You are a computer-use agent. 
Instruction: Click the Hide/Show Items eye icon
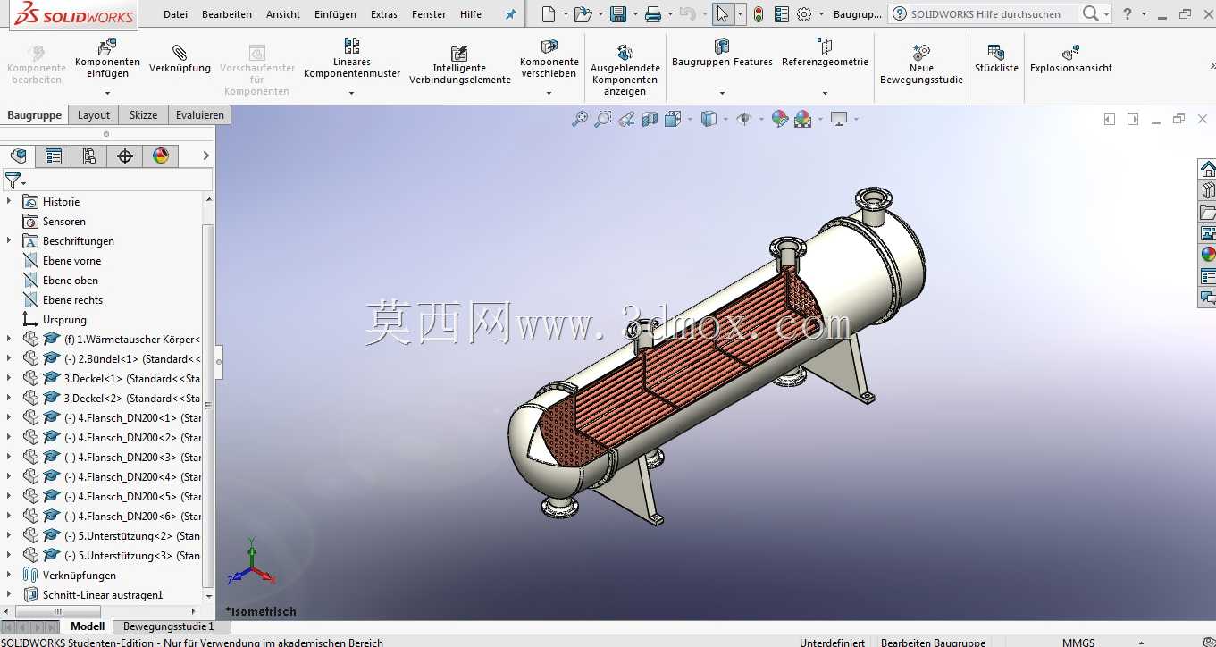(x=743, y=119)
